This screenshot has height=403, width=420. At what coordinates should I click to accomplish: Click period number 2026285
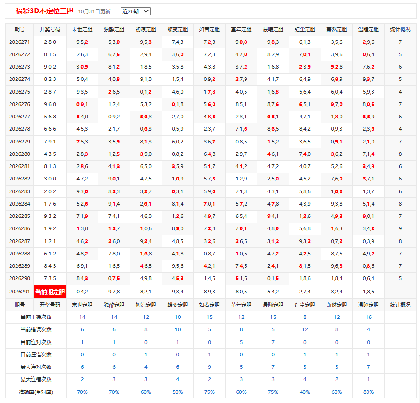[x=20, y=216]
